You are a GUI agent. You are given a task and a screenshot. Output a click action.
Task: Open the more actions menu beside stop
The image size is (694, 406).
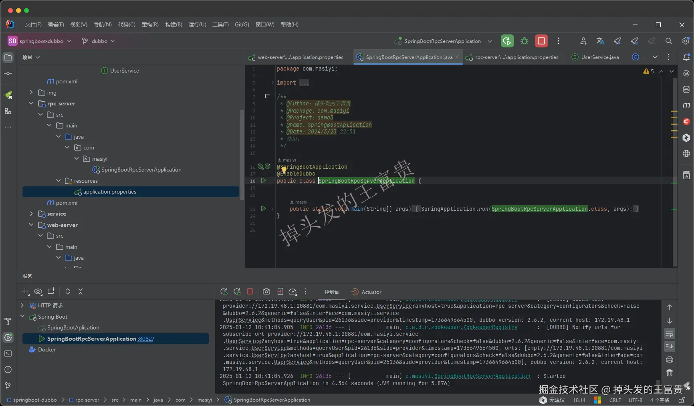coord(559,41)
